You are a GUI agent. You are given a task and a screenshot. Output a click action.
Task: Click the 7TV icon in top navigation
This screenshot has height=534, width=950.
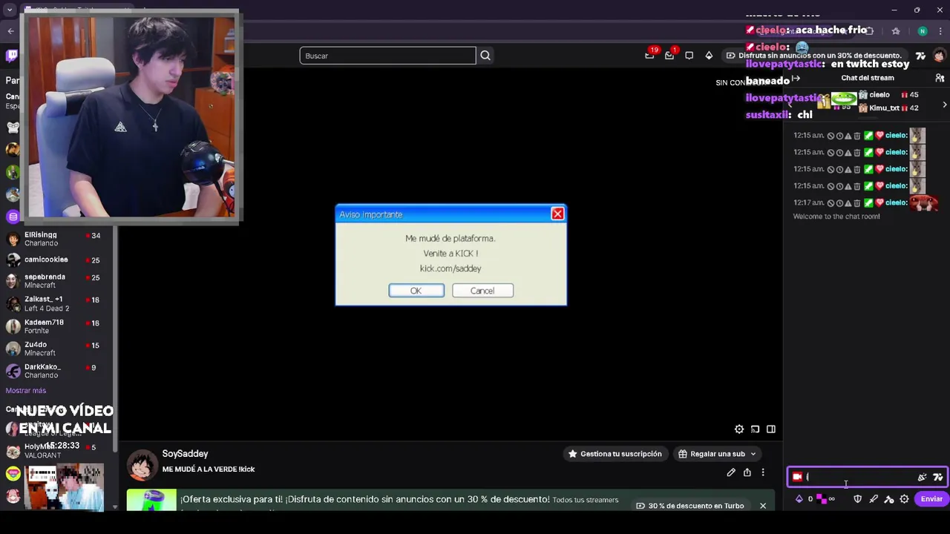coord(920,56)
